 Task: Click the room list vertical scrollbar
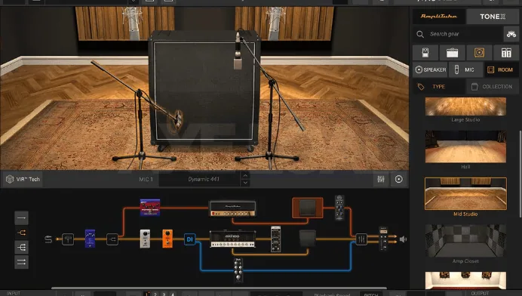click(x=520, y=174)
